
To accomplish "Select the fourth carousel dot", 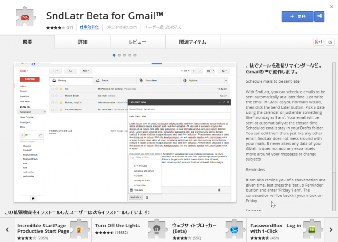I will click(130, 55).
